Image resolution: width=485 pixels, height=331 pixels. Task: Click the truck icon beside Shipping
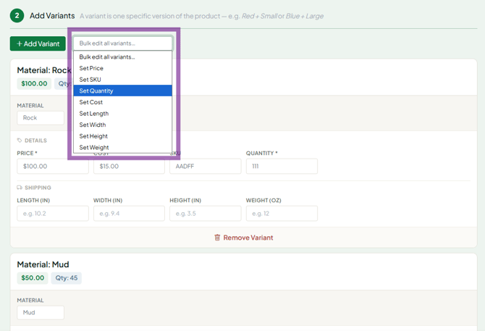20,188
